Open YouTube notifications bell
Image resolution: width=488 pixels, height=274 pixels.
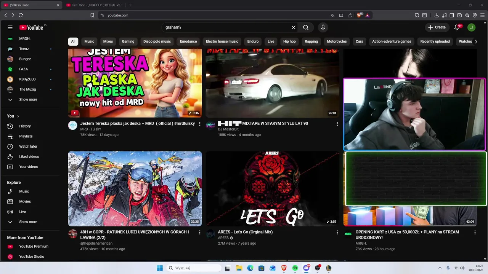coord(457,27)
